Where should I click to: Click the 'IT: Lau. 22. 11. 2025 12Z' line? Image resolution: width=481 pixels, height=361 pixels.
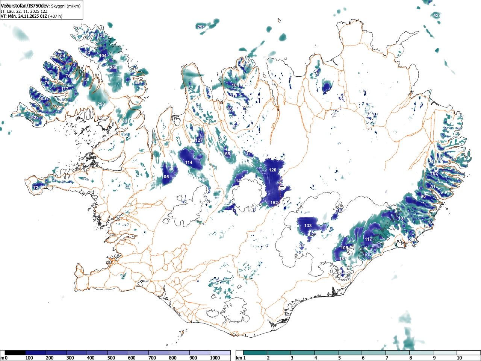point(24,11)
